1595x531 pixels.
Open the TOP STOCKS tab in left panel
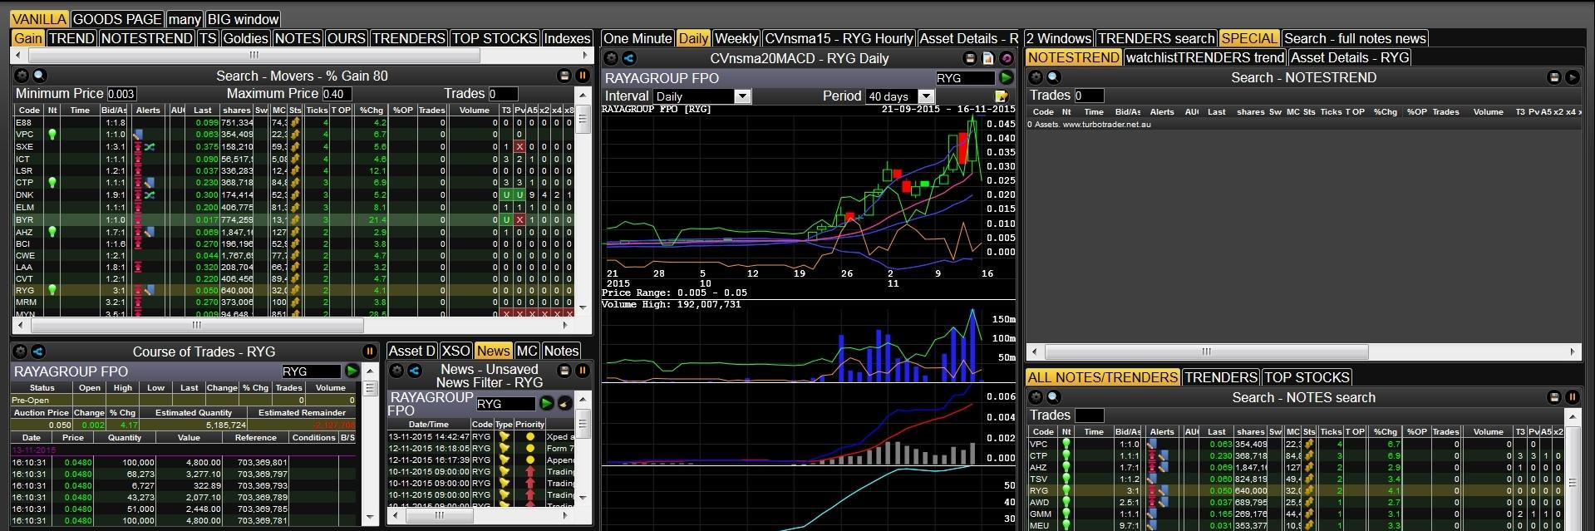[495, 38]
